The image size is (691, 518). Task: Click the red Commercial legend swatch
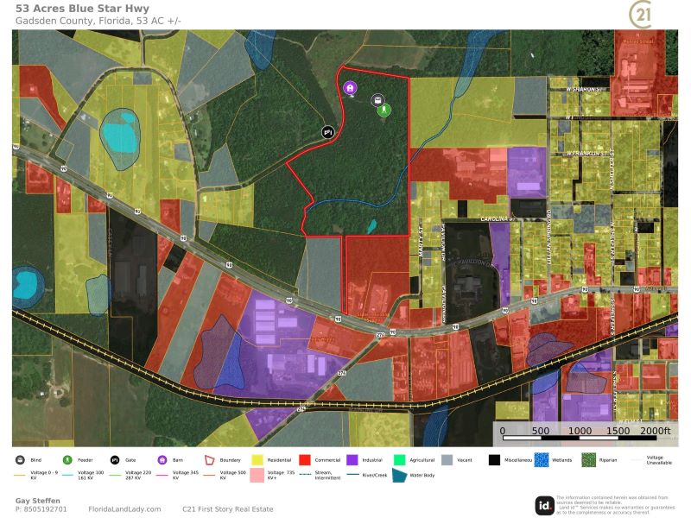(x=305, y=460)
